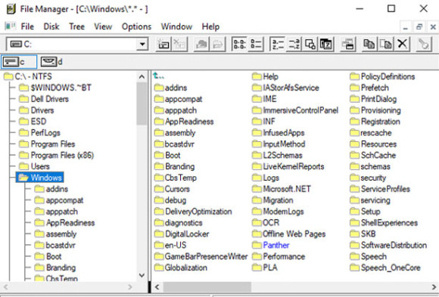The height and width of the screenshot is (297, 439).
Task: Select Program Files (x86) in tree
Action: coord(56,155)
